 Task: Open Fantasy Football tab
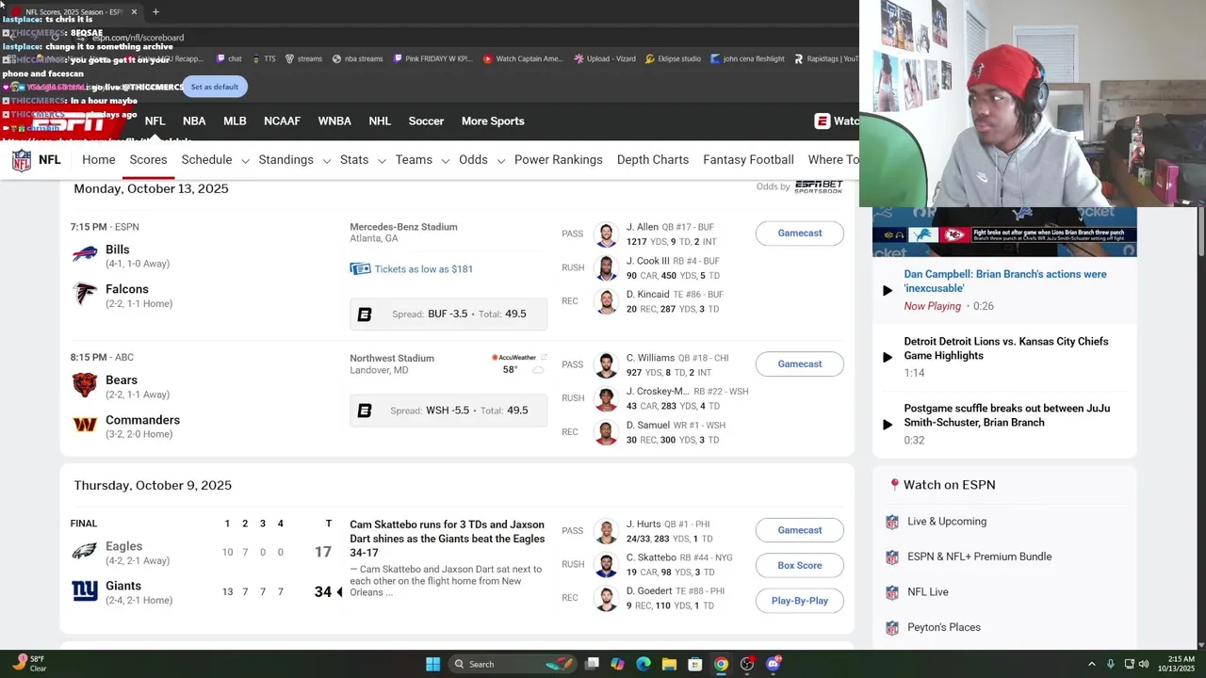pos(748,160)
